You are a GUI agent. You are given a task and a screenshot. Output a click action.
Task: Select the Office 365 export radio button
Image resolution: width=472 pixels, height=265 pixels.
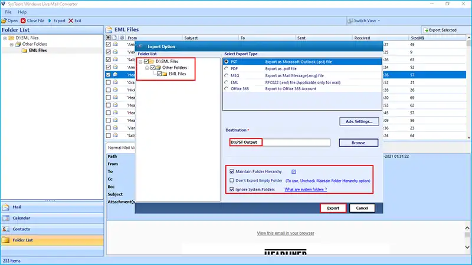pyautogui.click(x=227, y=89)
